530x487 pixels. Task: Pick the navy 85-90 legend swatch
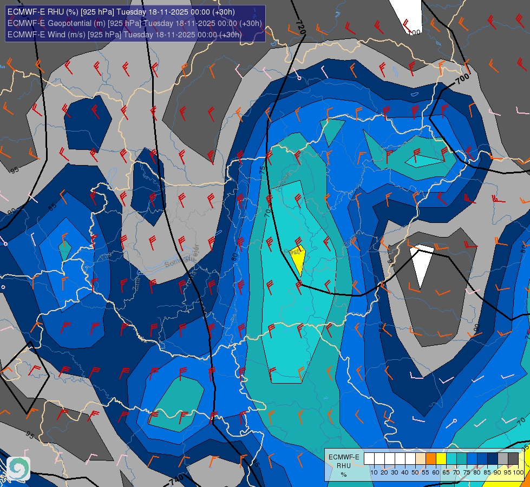493,459
